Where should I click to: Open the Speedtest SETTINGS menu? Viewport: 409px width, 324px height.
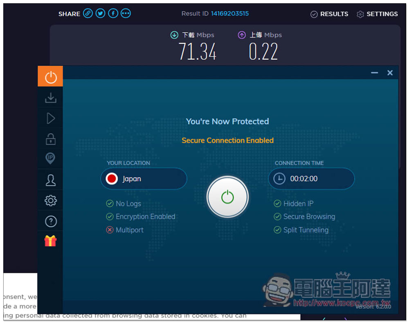[x=377, y=14]
